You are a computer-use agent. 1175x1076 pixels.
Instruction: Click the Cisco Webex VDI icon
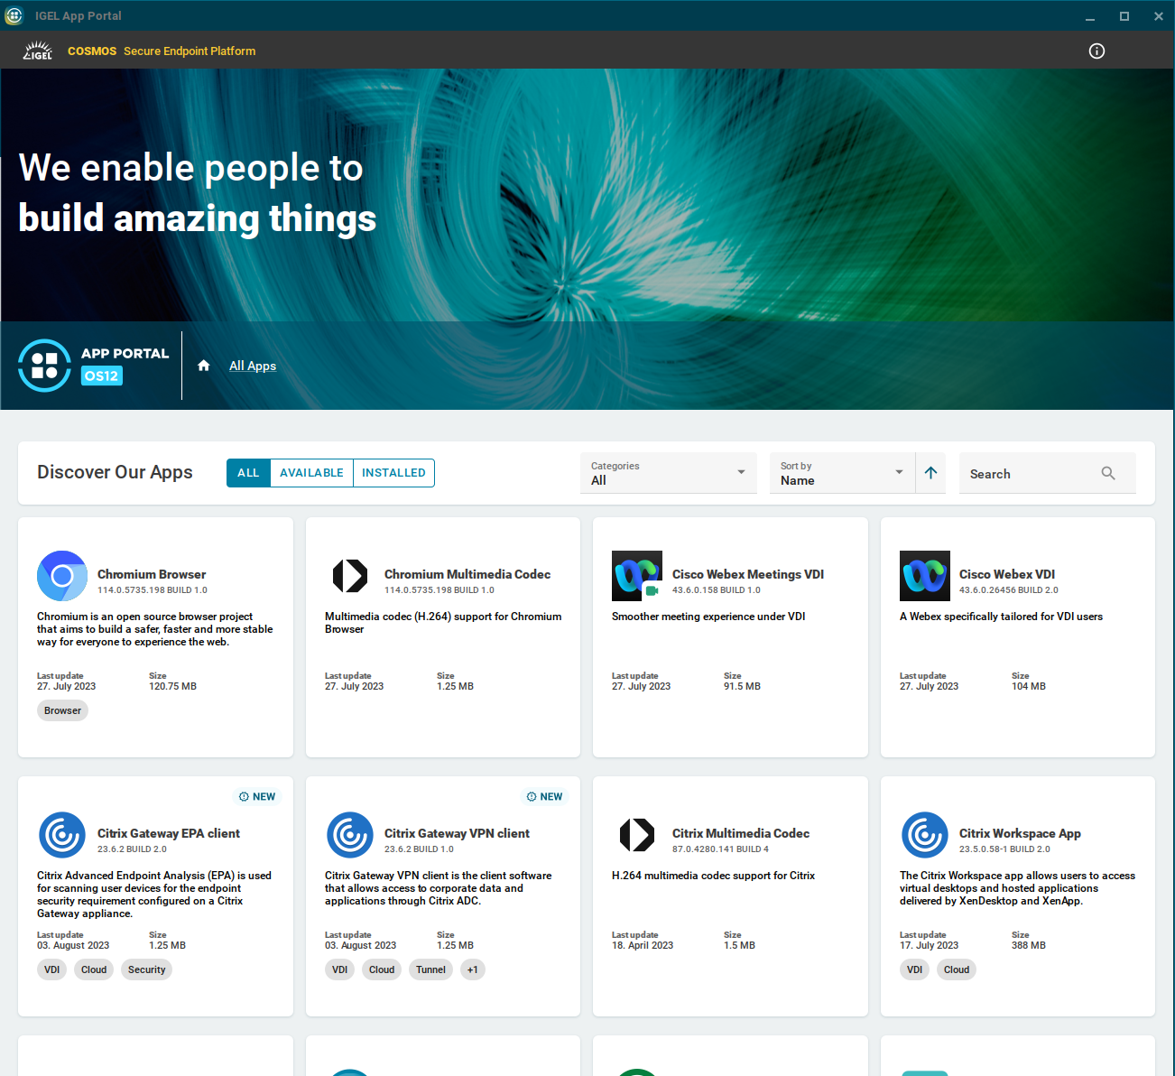pos(924,576)
